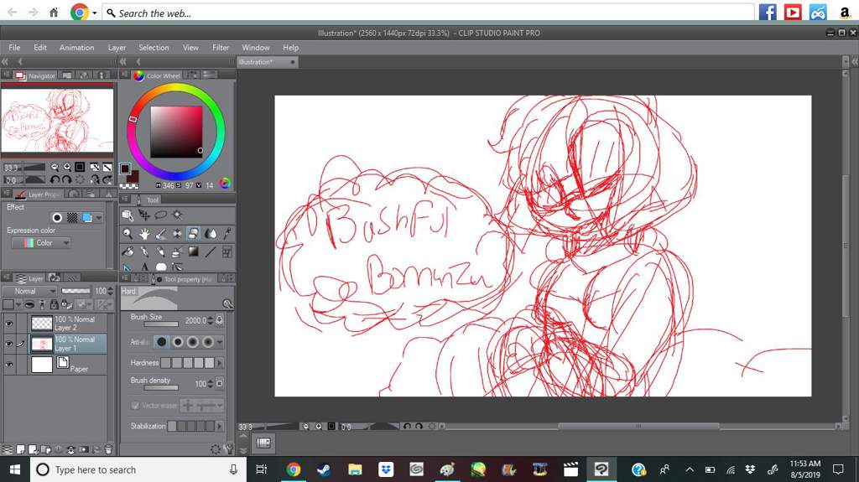
Task: Select Layer 2 in layer list
Action: point(68,324)
